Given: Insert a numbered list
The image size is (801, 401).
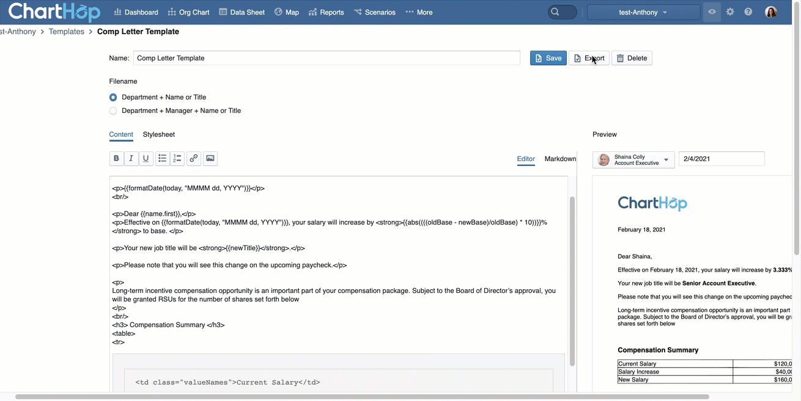Looking at the screenshot, I should tap(177, 158).
